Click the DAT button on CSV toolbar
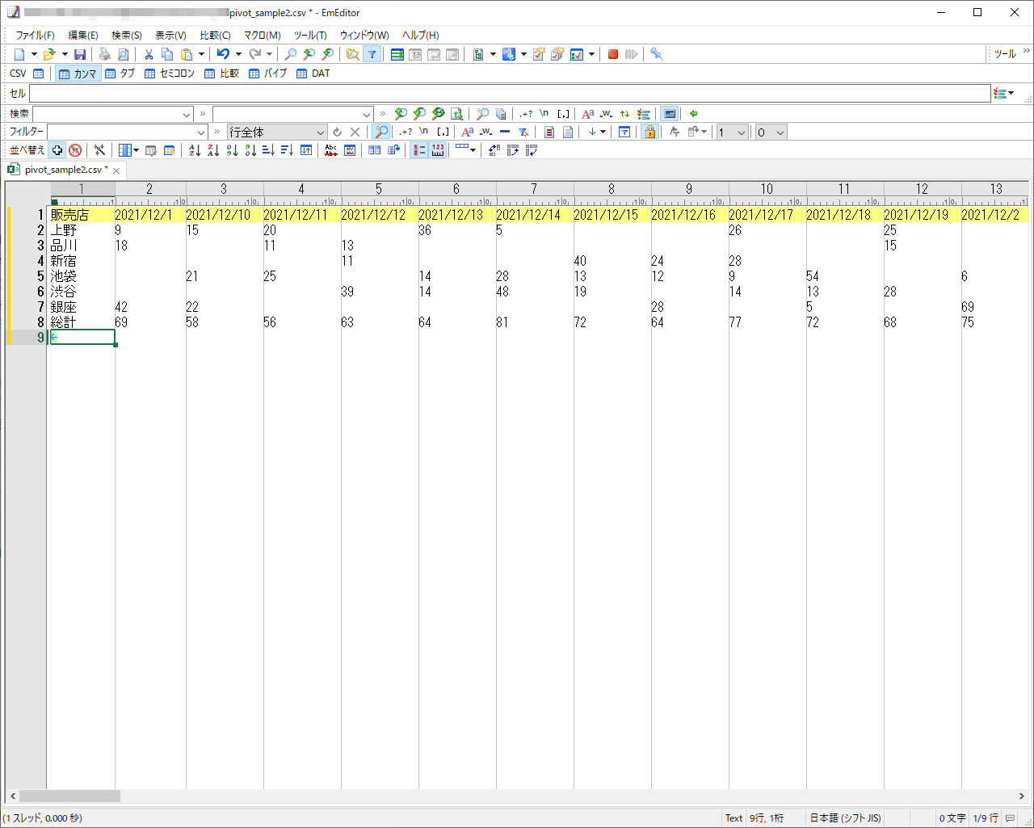 [313, 74]
